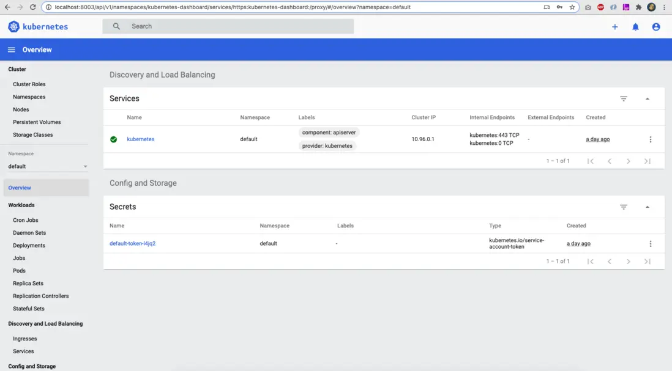Go to last page of Services

(x=648, y=161)
